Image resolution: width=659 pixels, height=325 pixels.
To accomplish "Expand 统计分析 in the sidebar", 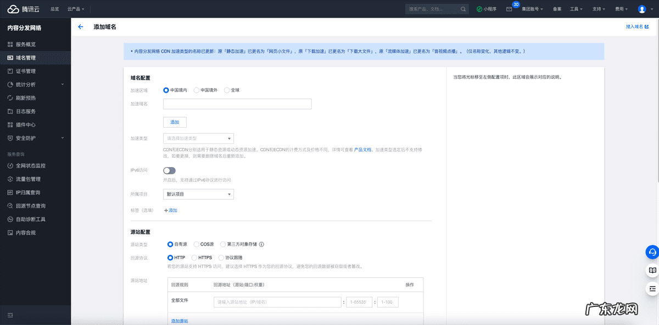I will pos(35,84).
